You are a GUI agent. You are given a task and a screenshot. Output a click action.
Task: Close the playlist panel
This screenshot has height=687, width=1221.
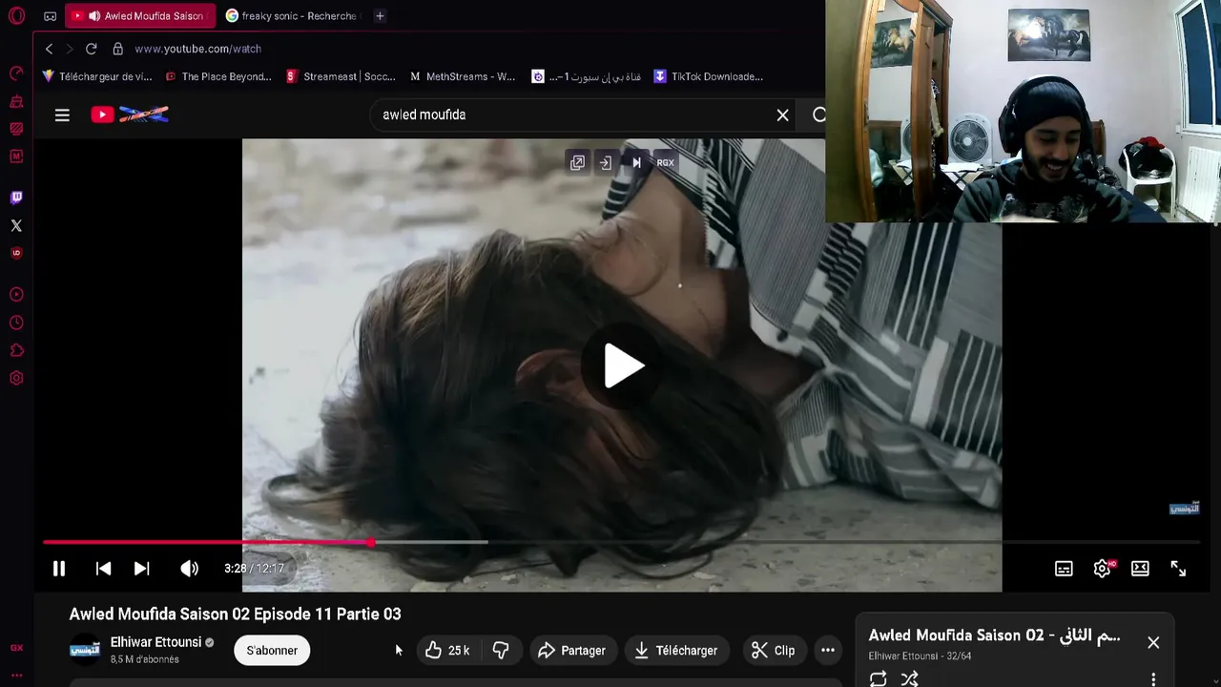(x=1153, y=642)
